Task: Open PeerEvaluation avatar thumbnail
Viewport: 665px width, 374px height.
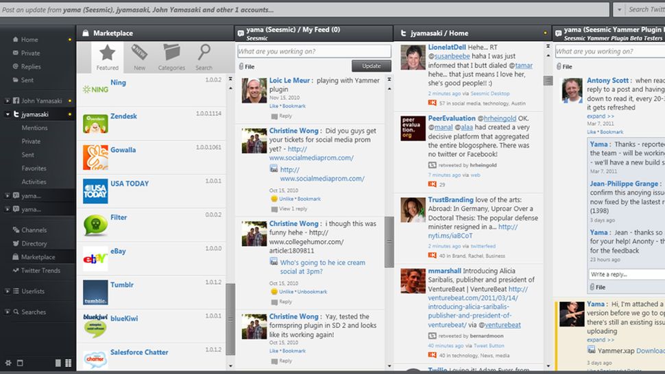Action: 413,128
